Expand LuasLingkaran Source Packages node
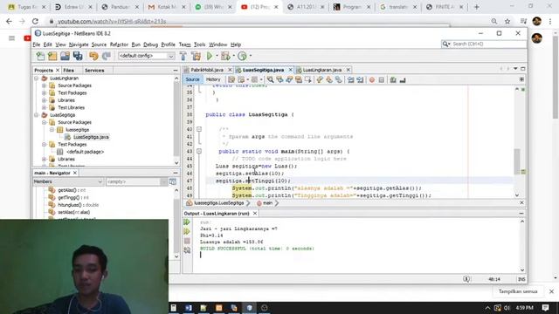This screenshot has height=314, width=559. pos(45,85)
